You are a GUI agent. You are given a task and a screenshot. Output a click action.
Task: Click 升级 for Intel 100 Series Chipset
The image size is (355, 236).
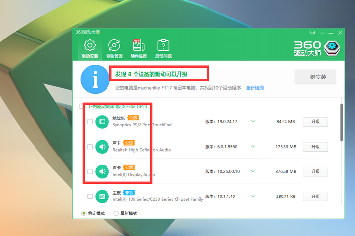pyautogui.click(x=316, y=197)
